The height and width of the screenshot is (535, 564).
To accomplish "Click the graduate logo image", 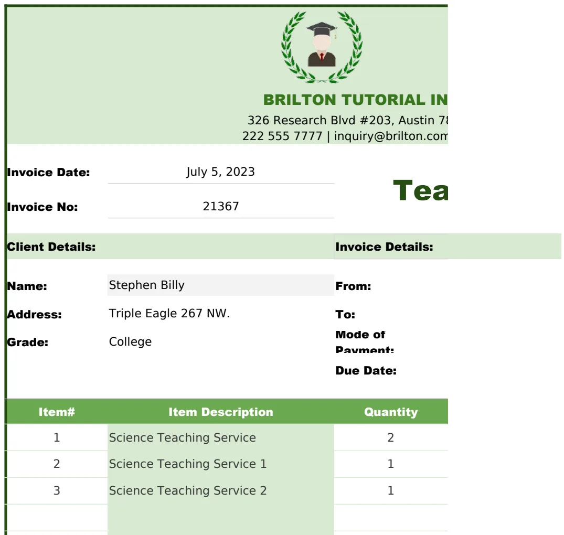I will [x=322, y=47].
